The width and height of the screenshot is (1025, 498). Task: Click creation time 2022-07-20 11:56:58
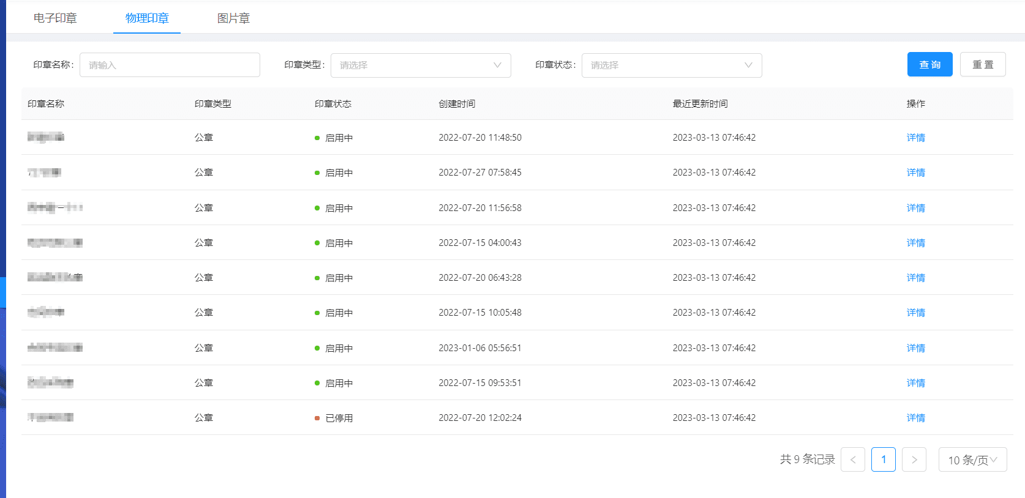pos(480,208)
